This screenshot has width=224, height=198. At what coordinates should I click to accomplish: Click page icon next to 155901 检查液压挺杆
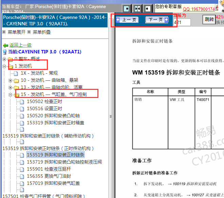22,169
